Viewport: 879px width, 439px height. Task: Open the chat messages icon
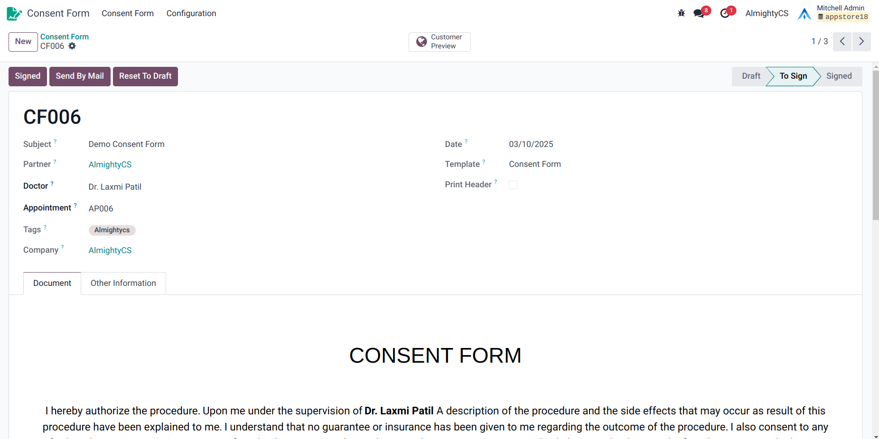699,13
